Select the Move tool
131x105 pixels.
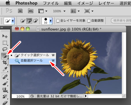(x=5, y=36)
